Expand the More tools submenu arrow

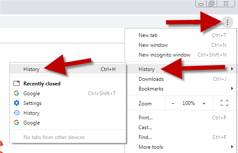pyautogui.click(x=232, y=147)
